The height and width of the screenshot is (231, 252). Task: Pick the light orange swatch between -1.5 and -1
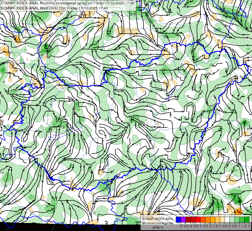pos(218,220)
